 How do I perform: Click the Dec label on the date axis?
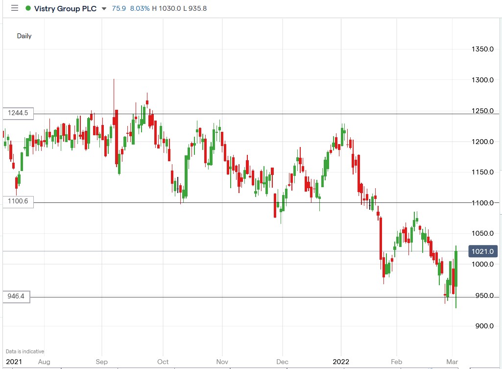(x=282, y=362)
